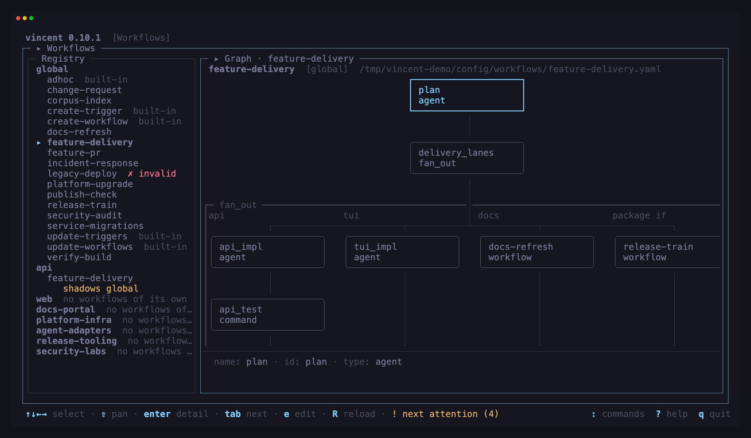
Task: Click the arrow marker beside feature-delivery
Action: point(39,143)
